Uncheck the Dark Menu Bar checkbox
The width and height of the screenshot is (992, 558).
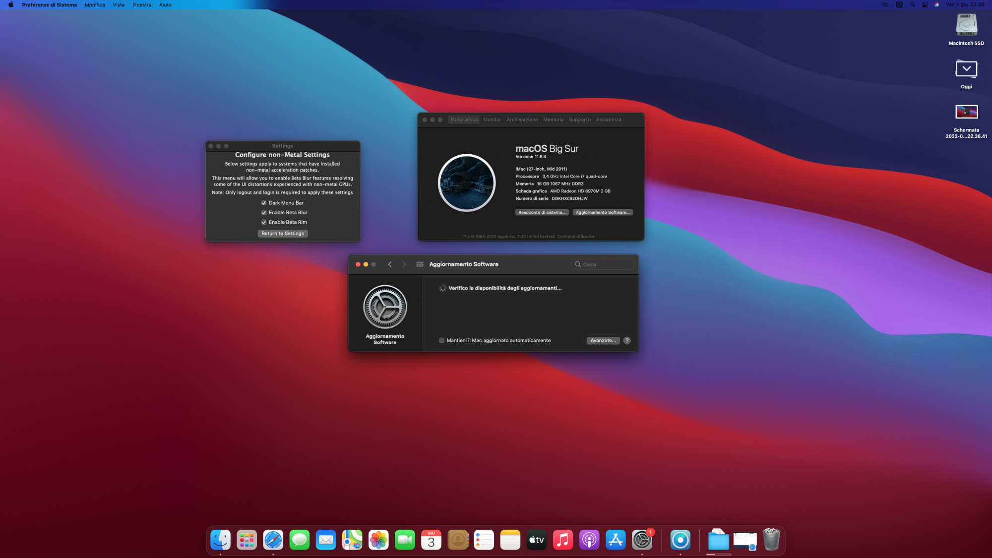coord(264,203)
